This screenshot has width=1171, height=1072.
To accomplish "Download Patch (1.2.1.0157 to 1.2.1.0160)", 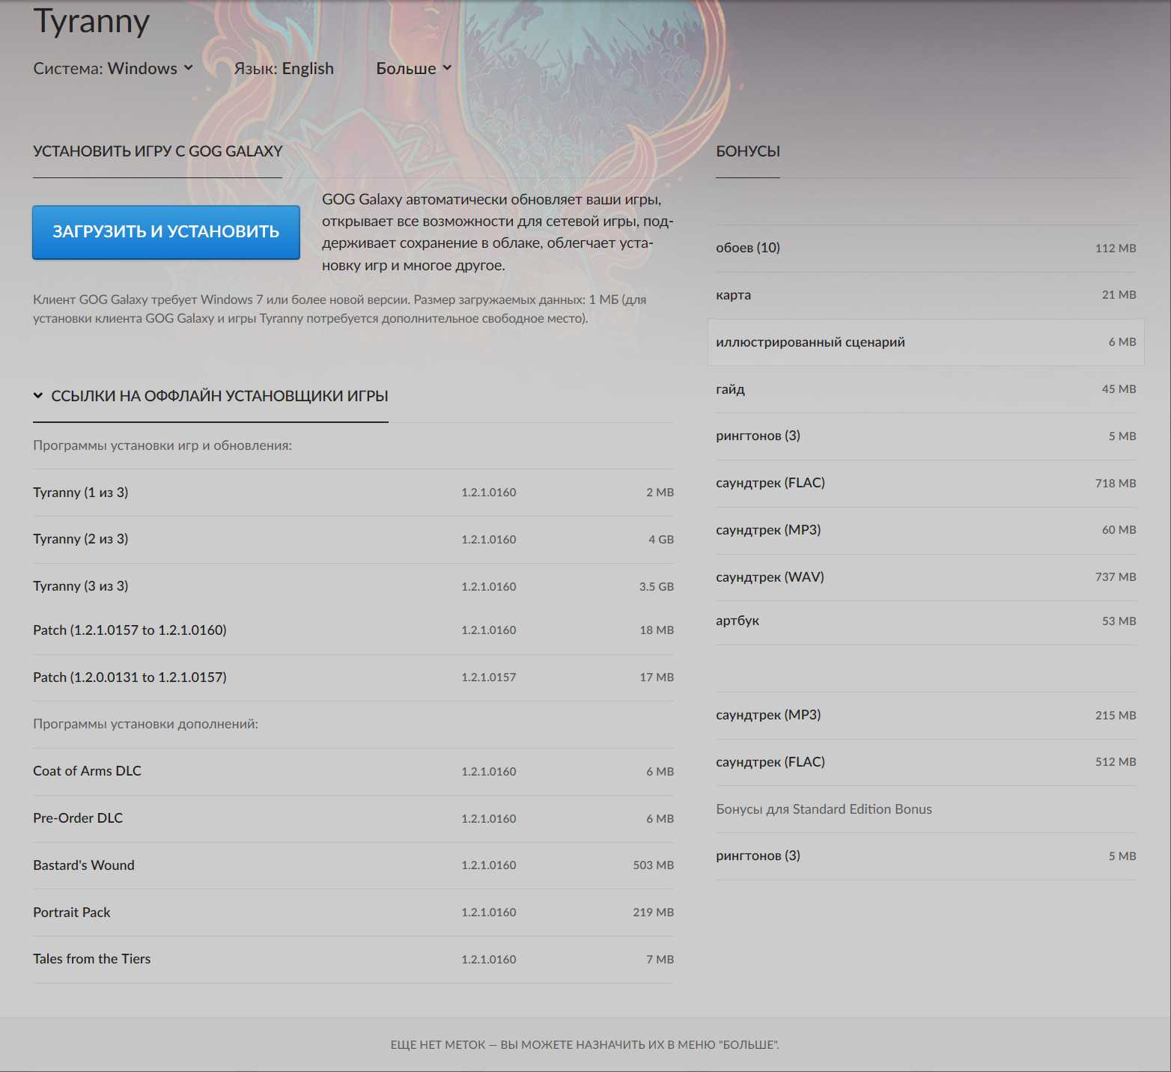I will pos(353,630).
